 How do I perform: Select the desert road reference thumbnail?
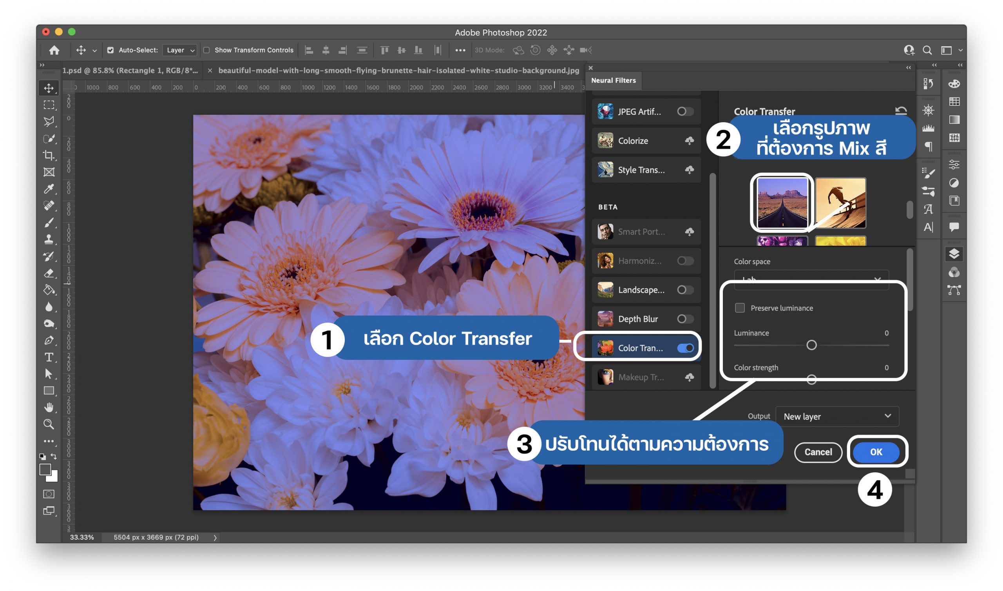[x=782, y=203]
